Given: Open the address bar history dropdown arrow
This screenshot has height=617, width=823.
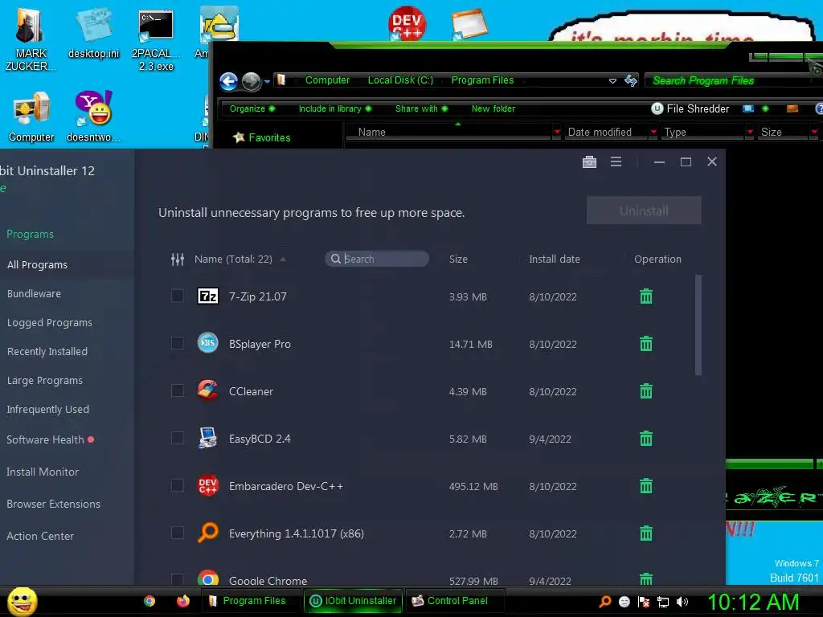Looking at the screenshot, I should click(x=612, y=81).
